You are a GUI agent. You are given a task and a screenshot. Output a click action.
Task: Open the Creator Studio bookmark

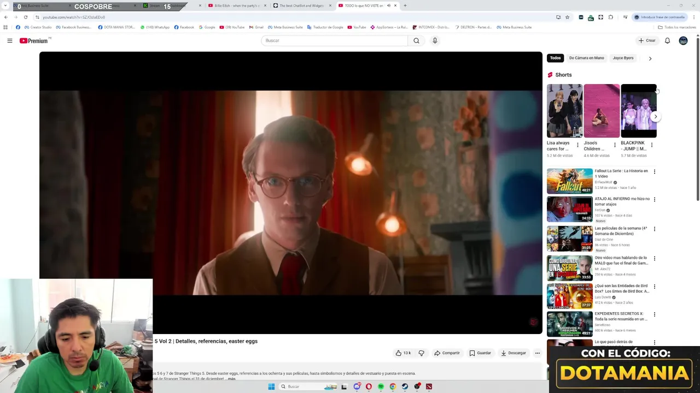[38, 27]
